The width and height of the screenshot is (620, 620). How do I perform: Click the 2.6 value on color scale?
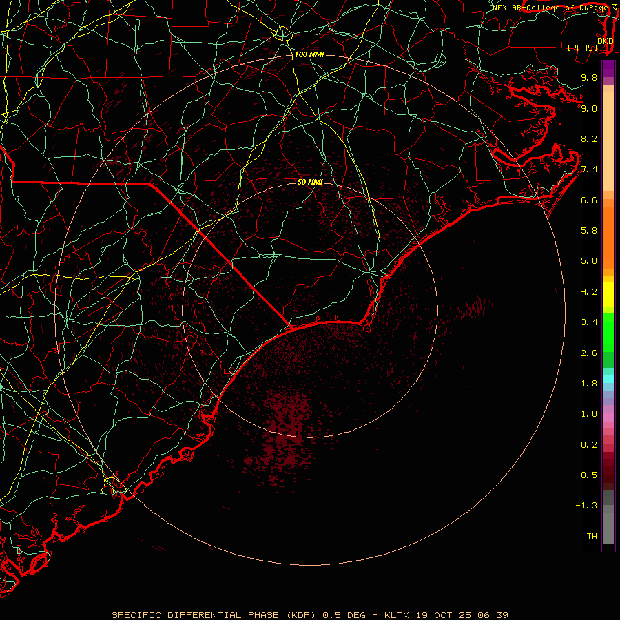point(589,353)
